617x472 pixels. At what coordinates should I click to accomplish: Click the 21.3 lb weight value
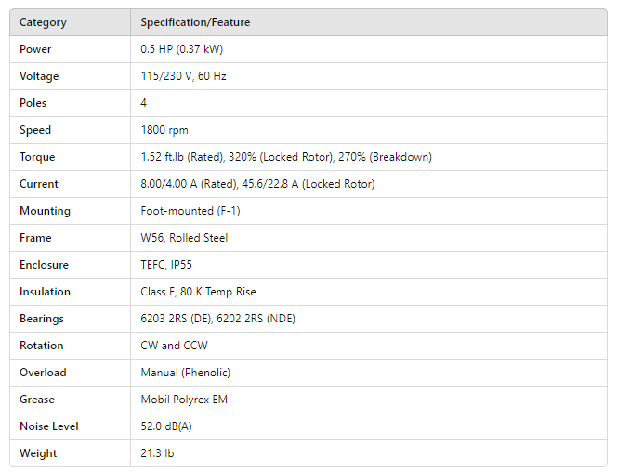157,453
